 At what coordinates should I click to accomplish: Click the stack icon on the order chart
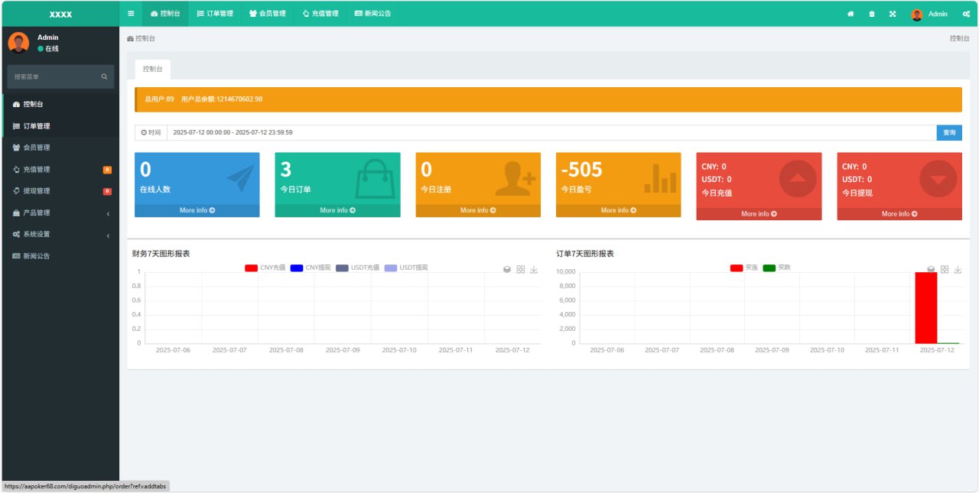point(931,269)
